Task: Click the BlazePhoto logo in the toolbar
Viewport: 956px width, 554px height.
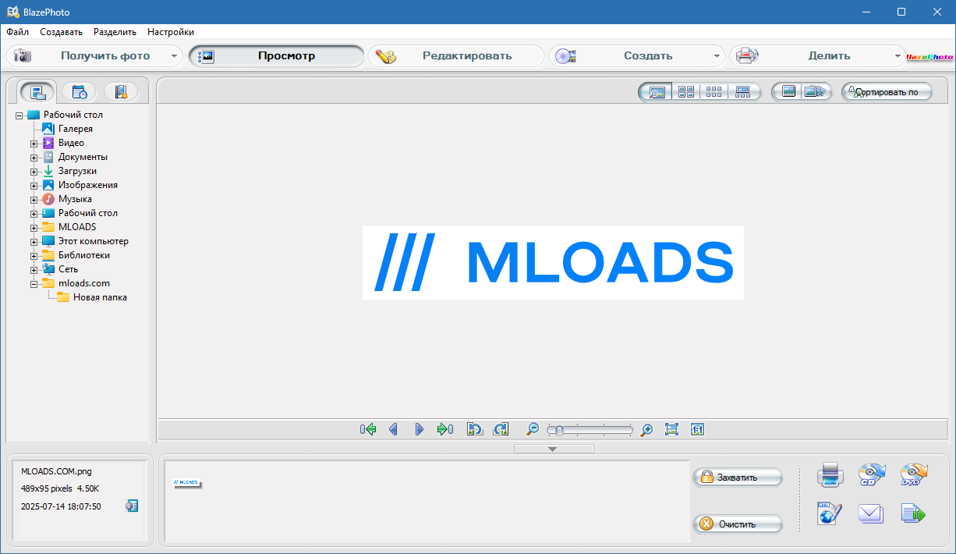Action: point(929,56)
